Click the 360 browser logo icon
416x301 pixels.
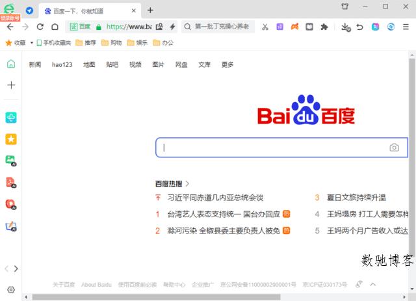(x=9, y=9)
